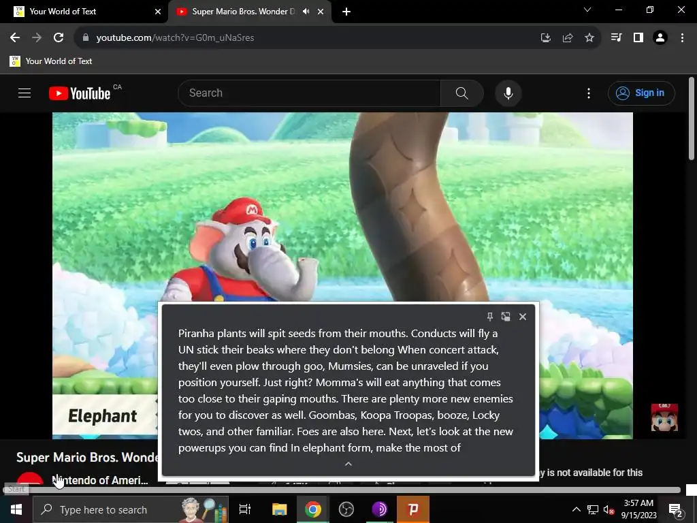
Task: Go back to previous page
Action: coord(15,37)
